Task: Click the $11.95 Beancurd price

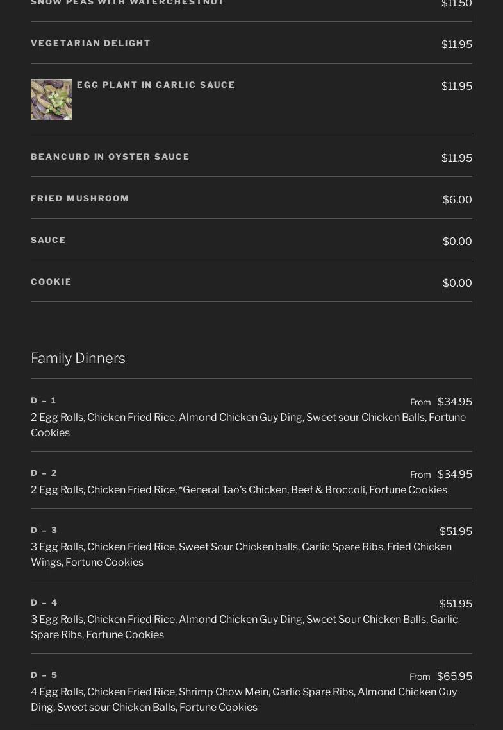Action: coord(456,158)
